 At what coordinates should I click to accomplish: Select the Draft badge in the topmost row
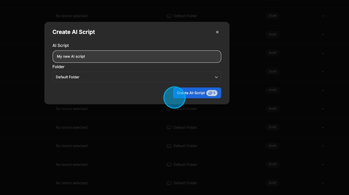click(272, 16)
